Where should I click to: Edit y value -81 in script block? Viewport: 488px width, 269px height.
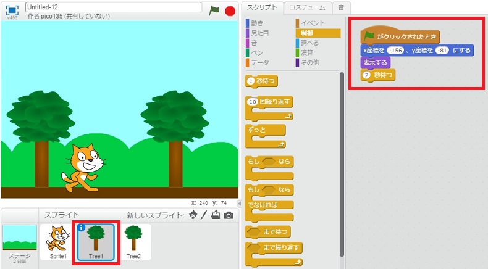coord(442,50)
